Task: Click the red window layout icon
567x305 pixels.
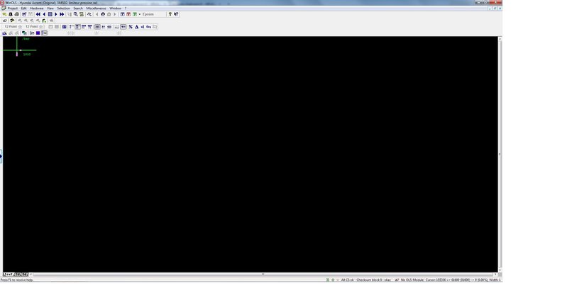Action: point(128,14)
